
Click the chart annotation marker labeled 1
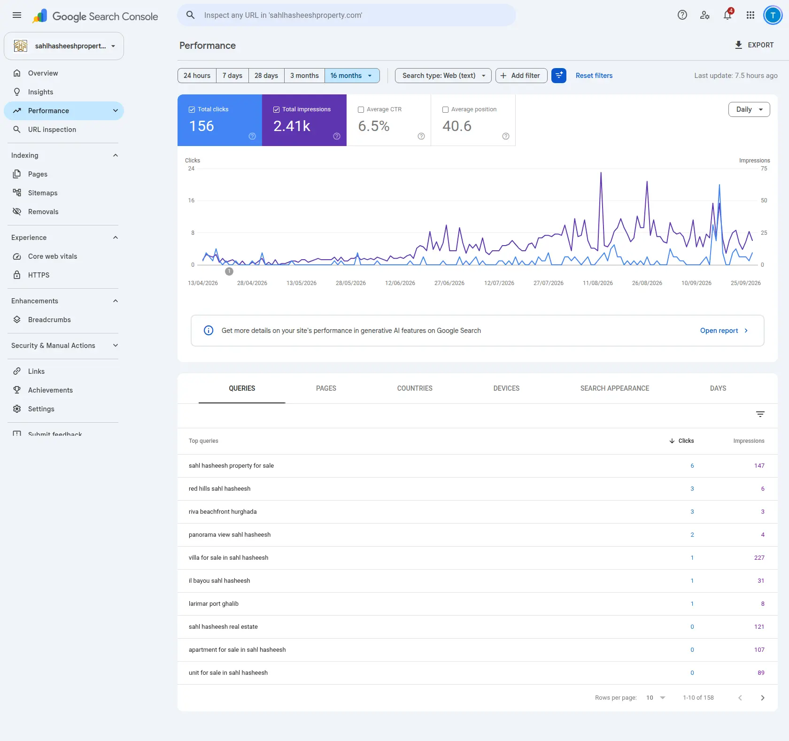[x=229, y=271]
